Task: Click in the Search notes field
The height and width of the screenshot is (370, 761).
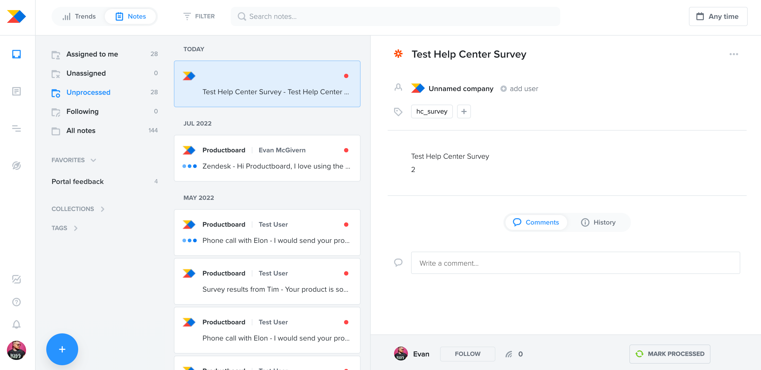Action: [x=395, y=16]
